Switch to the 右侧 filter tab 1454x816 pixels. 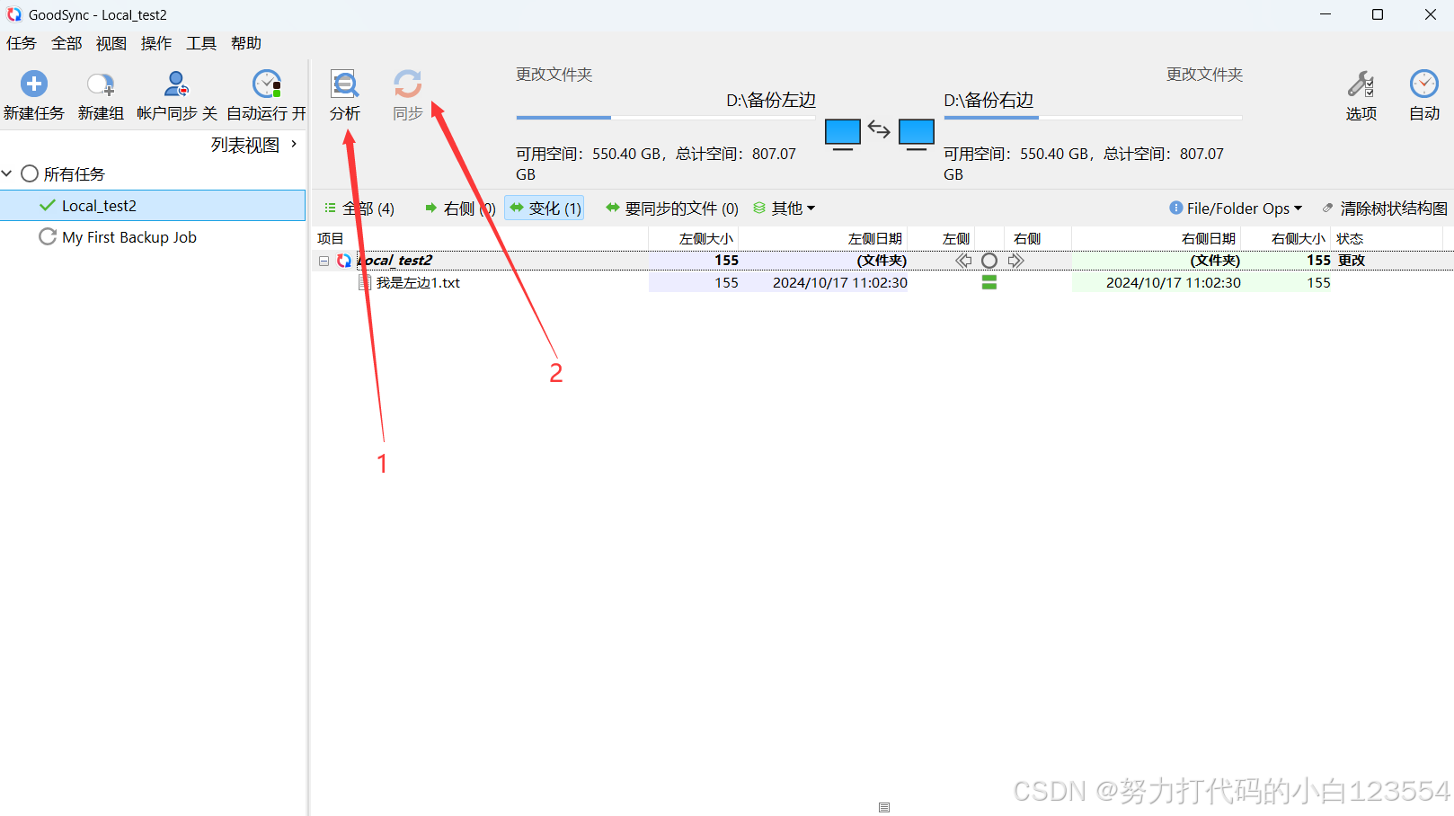click(460, 208)
